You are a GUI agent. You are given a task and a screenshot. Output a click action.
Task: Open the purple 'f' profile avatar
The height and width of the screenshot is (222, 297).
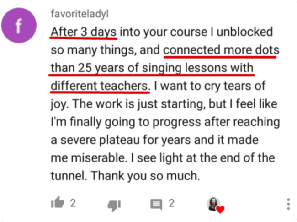point(19,25)
